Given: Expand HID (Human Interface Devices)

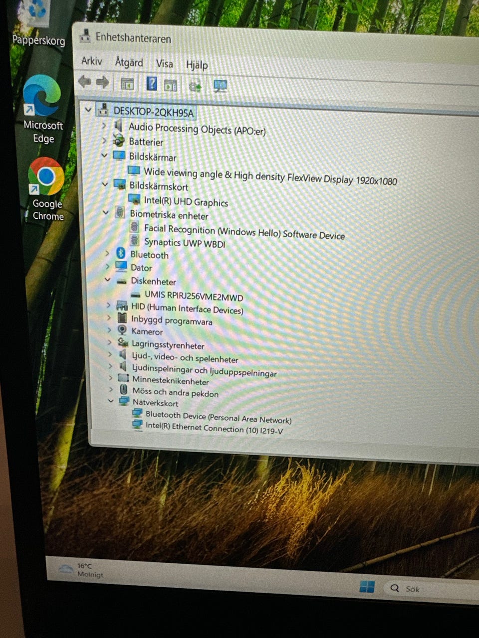Looking at the screenshot, I should point(108,305).
